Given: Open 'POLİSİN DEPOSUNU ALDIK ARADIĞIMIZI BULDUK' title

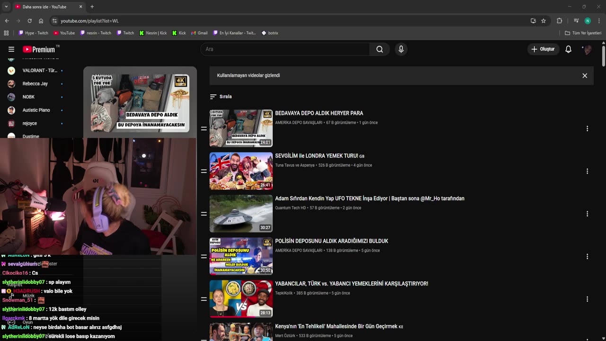Looking at the screenshot, I should pos(331,241).
